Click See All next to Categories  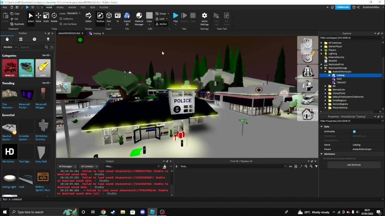(46, 55)
